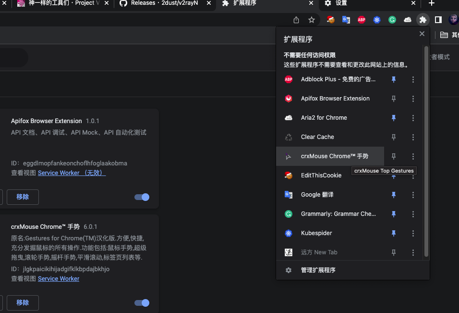
Task: Open more options for 远方 New Tab
Action: pyautogui.click(x=413, y=252)
